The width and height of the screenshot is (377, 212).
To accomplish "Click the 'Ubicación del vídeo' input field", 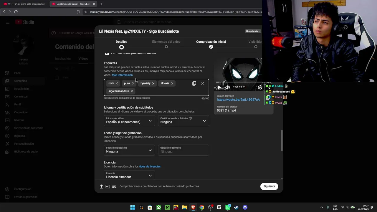I will pos(183,150).
